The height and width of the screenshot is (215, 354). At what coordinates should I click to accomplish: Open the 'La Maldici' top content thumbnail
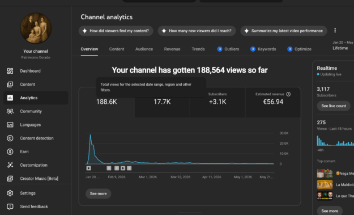325,185
